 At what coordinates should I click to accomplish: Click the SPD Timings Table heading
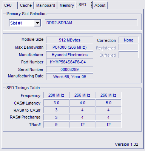click(23, 88)
